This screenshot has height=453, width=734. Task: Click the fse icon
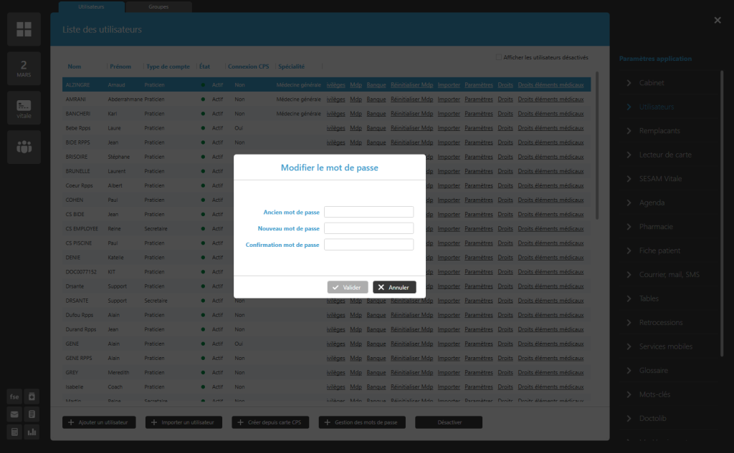pos(14,396)
